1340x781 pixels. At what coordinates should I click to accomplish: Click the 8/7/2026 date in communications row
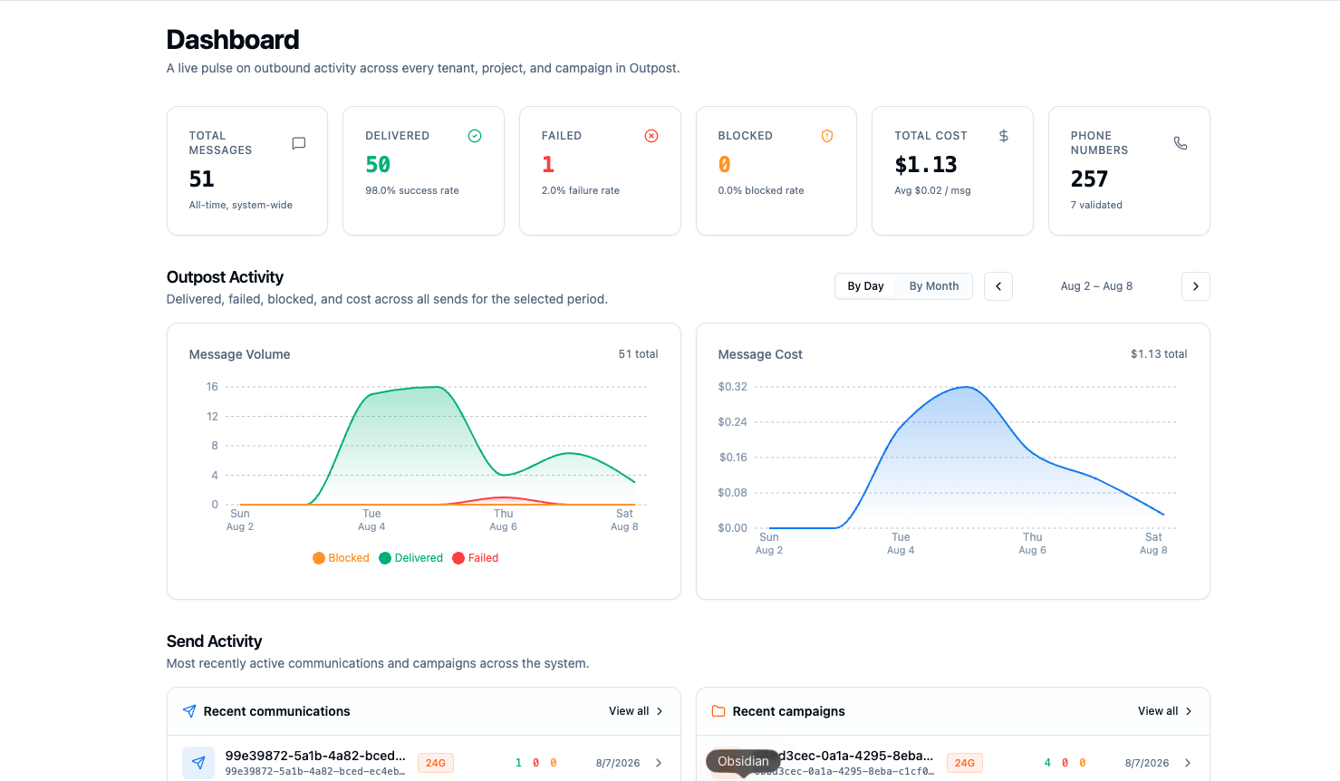[x=618, y=763]
